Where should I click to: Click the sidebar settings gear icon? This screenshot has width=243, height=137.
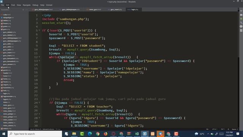click(23, 10)
